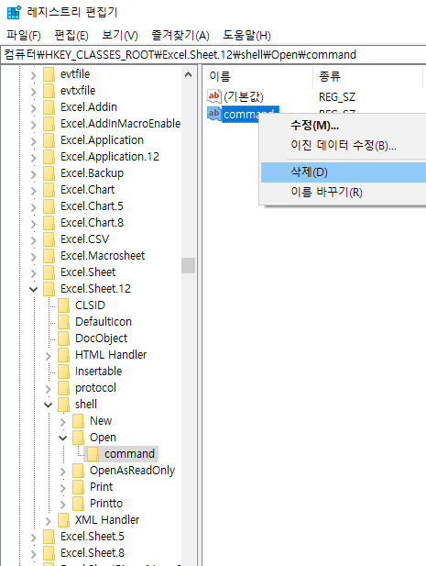Select the Excel.CSV key label
The width and height of the screenshot is (426, 566).
pos(84,239)
